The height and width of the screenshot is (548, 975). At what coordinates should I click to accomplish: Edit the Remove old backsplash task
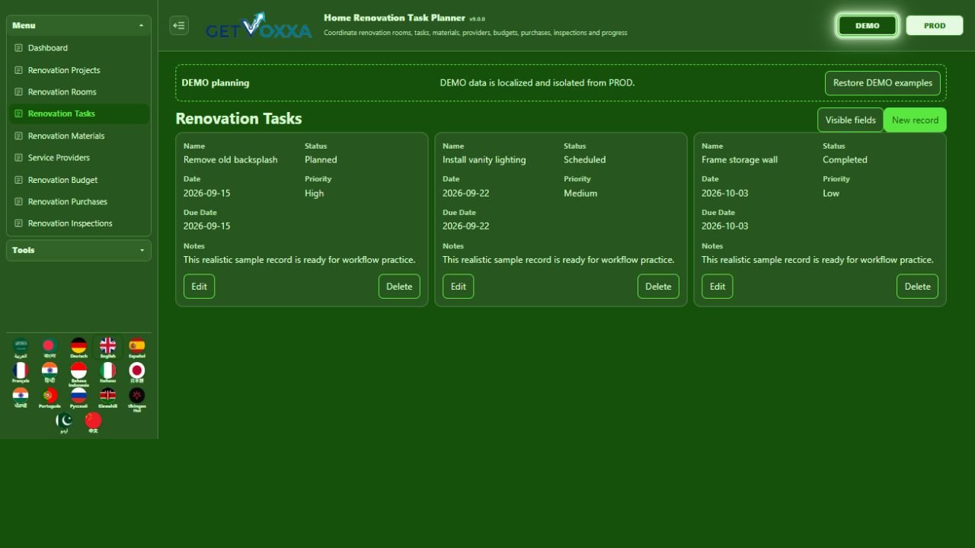click(199, 287)
